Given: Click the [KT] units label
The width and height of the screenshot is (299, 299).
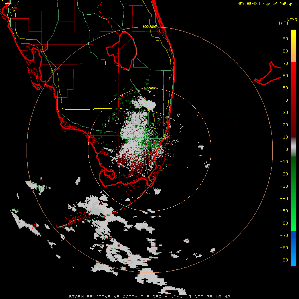Looking at the screenshot, I should point(283,23).
